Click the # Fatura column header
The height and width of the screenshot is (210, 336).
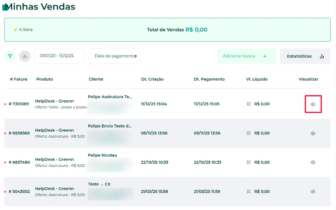click(19, 79)
